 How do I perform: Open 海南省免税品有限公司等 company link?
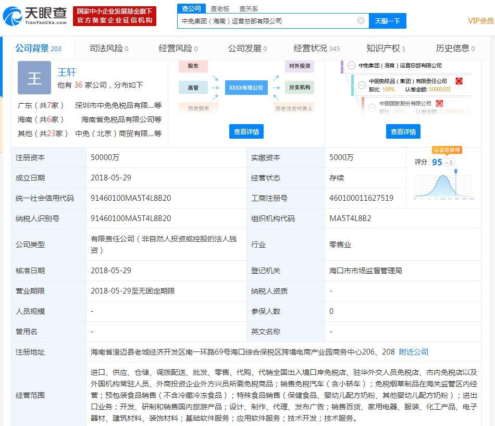tap(121, 119)
